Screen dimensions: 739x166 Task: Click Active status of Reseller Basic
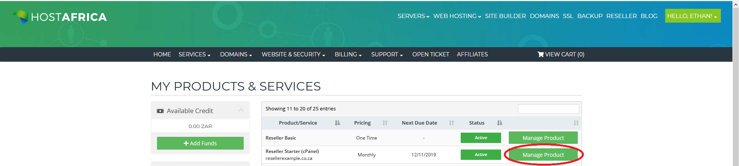click(481, 138)
